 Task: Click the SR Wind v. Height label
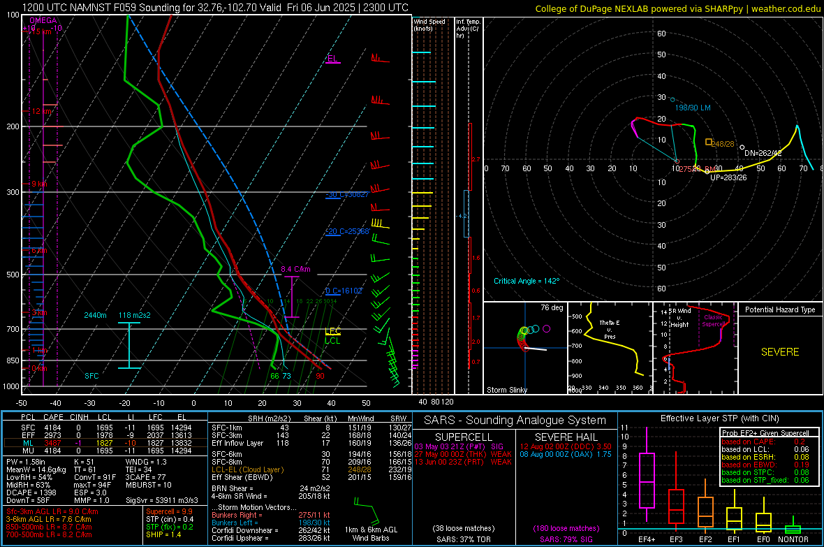tap(679, 318)
